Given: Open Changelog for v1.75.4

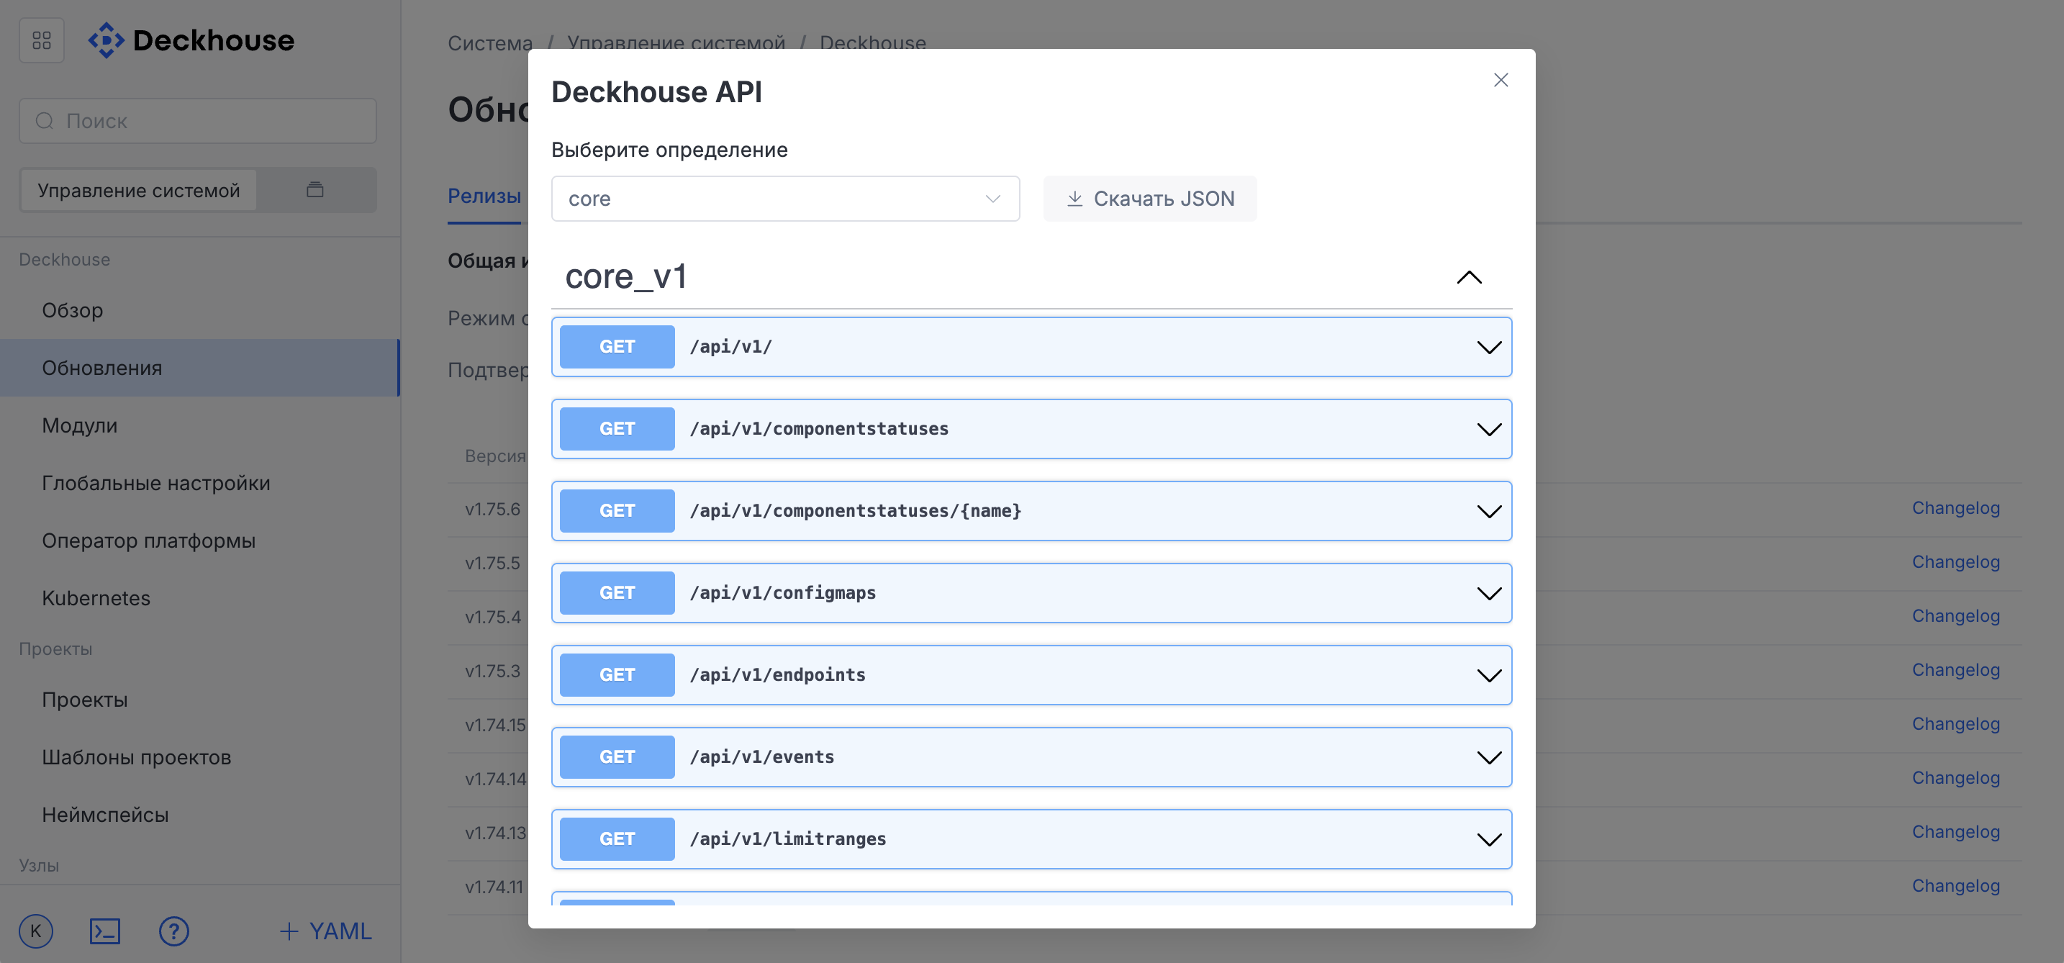Looking at the screenshot, I should coord(1956,616).
